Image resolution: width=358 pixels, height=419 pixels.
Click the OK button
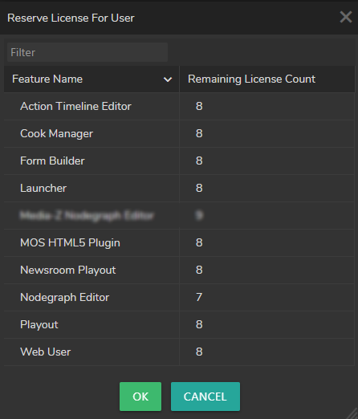coord(140,397)
